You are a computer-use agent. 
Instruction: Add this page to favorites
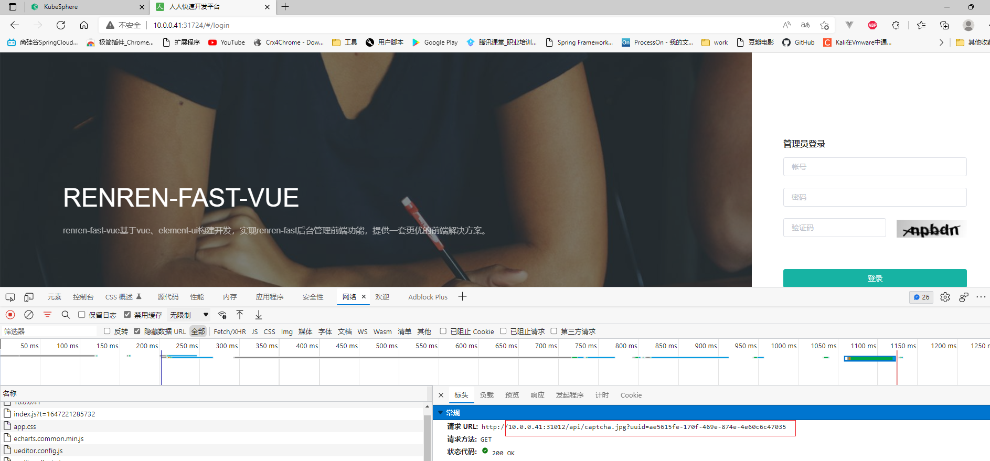click(x=824, y=25)
